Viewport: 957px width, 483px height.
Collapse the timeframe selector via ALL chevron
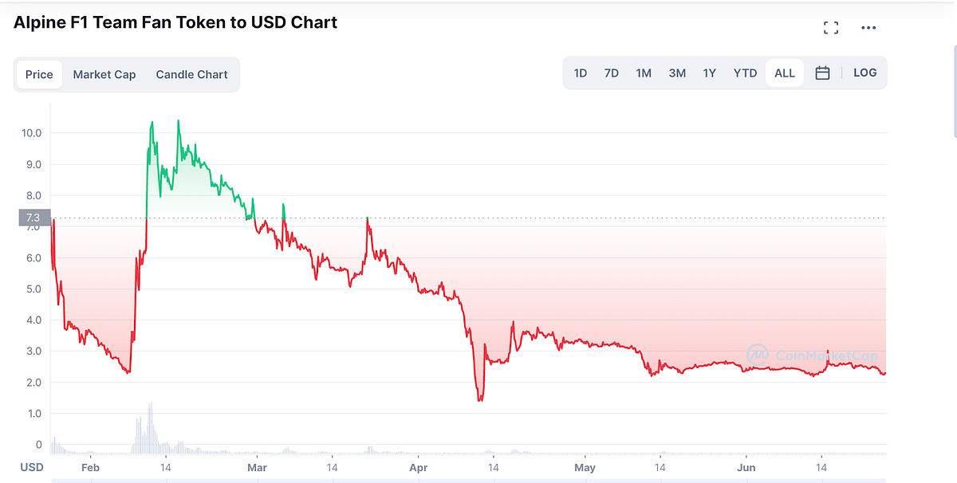point(784,73)
